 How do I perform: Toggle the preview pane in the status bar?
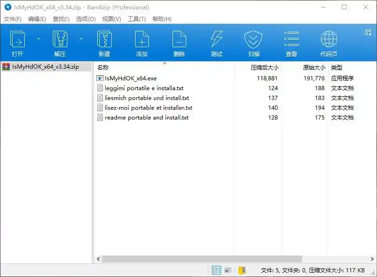[228, 270]
